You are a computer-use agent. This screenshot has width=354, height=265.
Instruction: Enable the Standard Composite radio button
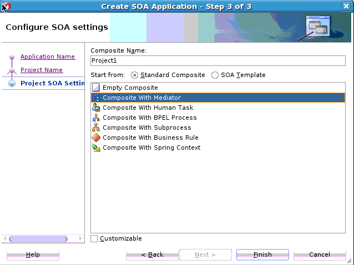[x=134, y=75]
